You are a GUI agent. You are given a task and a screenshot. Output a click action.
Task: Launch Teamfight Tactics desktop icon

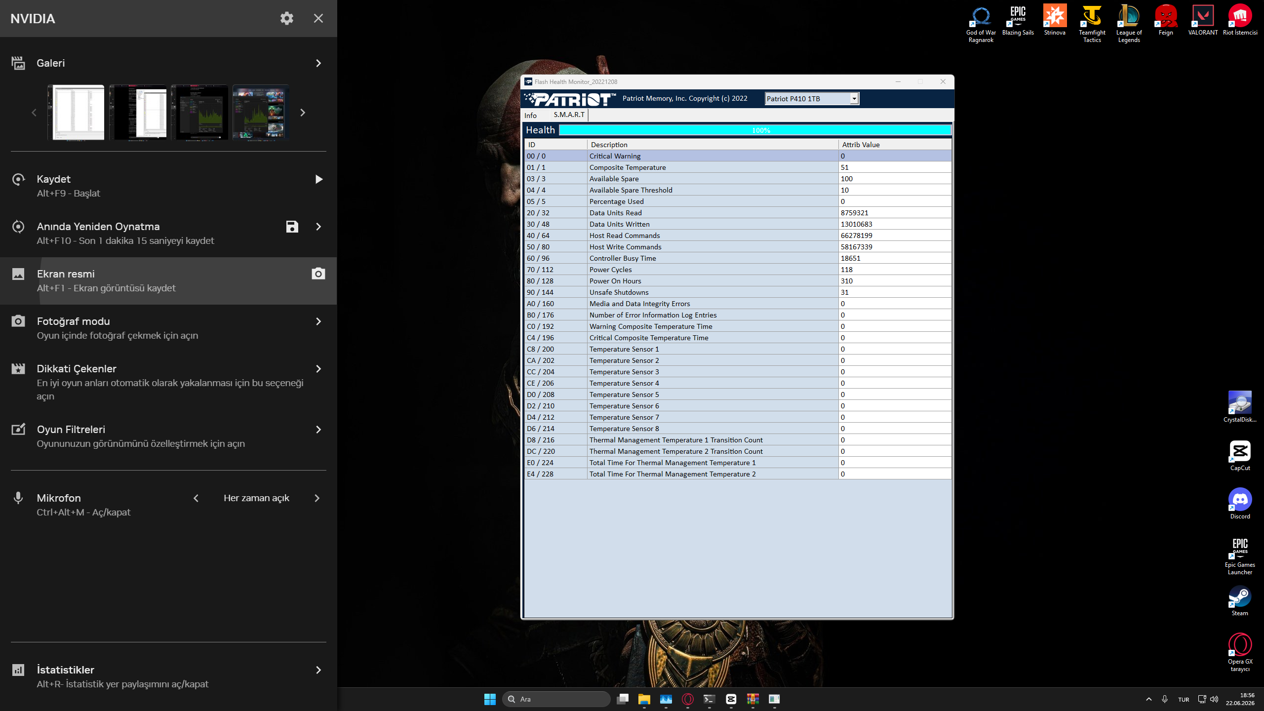[x=1092, y=24]
